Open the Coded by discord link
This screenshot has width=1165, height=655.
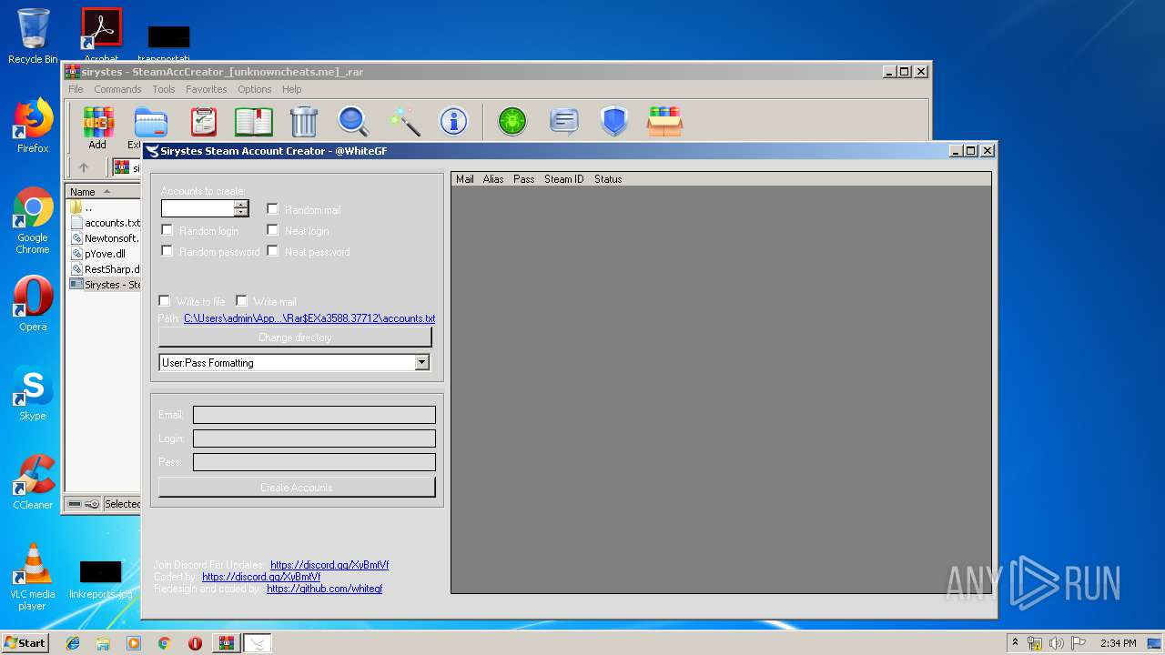(x=261, y=577)
